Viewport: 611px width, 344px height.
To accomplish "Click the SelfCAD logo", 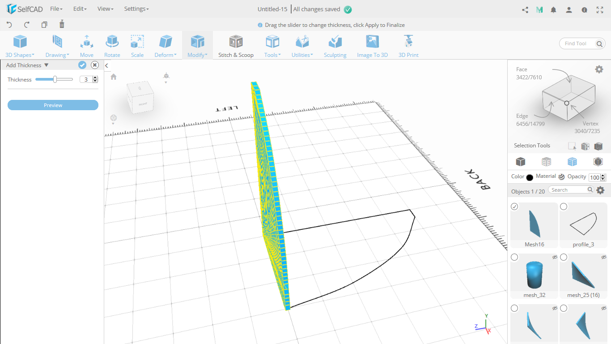I will pyautogui.click(x=25, y=9).
